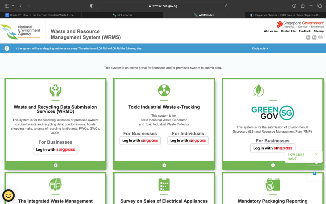Select the Mandatory Packaging Reporting folder icon

(273, 185)
